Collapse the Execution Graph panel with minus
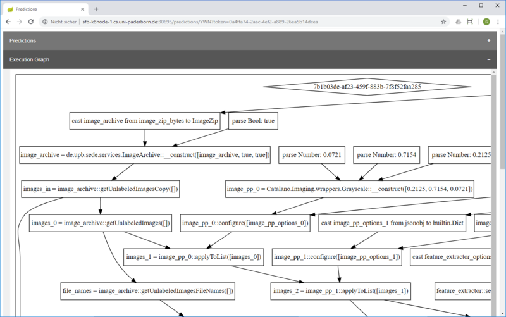 (489, 59)
